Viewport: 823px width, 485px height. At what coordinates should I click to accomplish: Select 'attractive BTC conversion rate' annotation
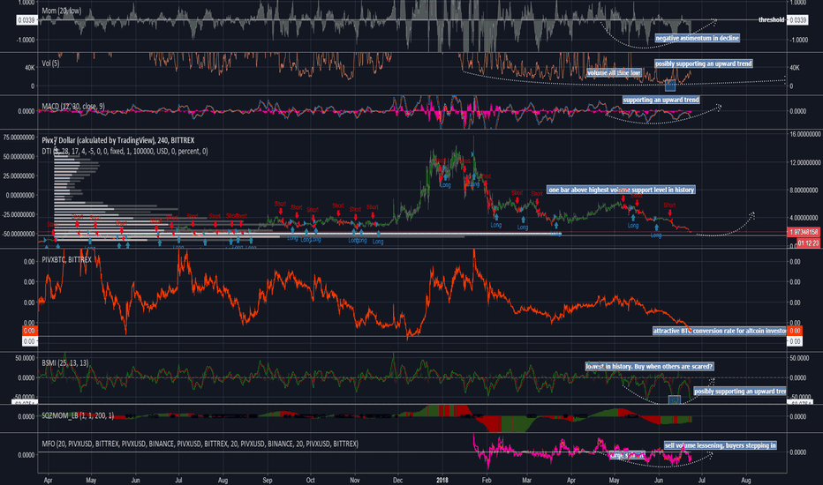719,331
